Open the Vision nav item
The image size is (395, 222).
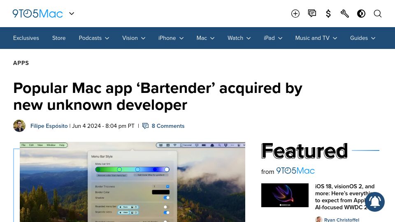coord(130,38)
